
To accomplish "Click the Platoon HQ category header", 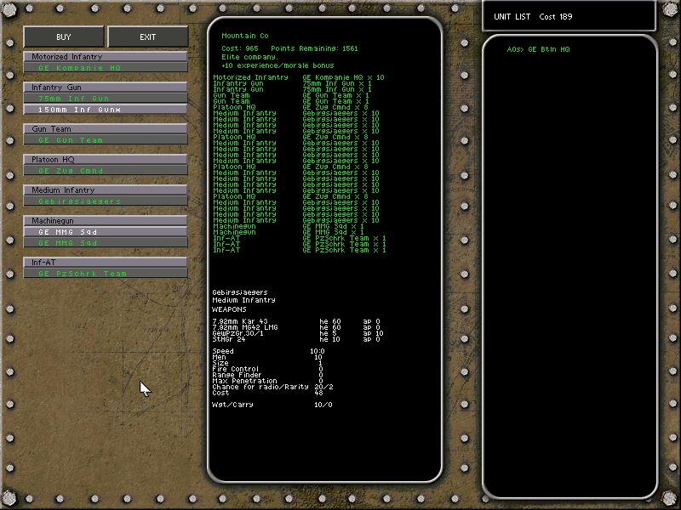I will [106, 159].
